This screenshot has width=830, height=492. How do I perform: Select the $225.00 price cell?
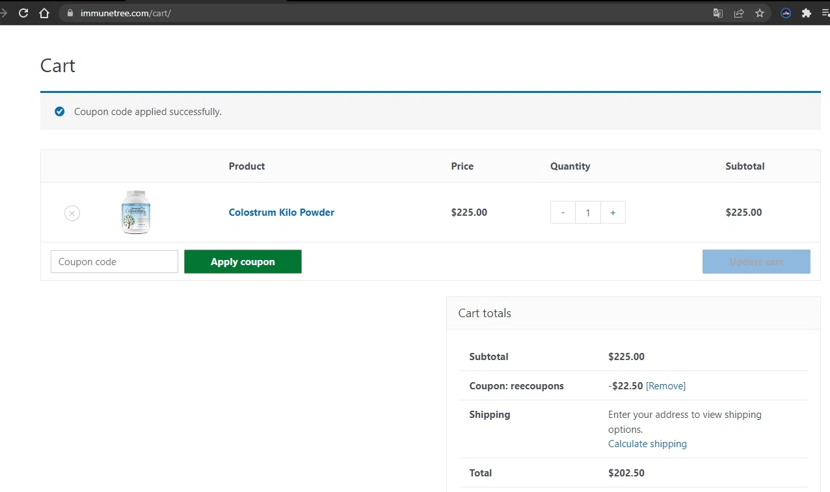coord(469,213)
